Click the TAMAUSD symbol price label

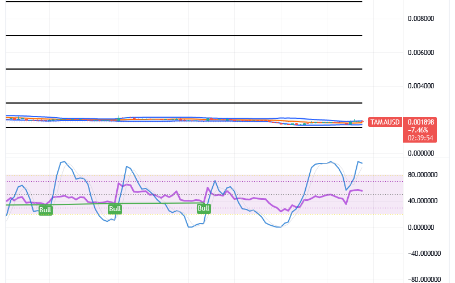385,122
